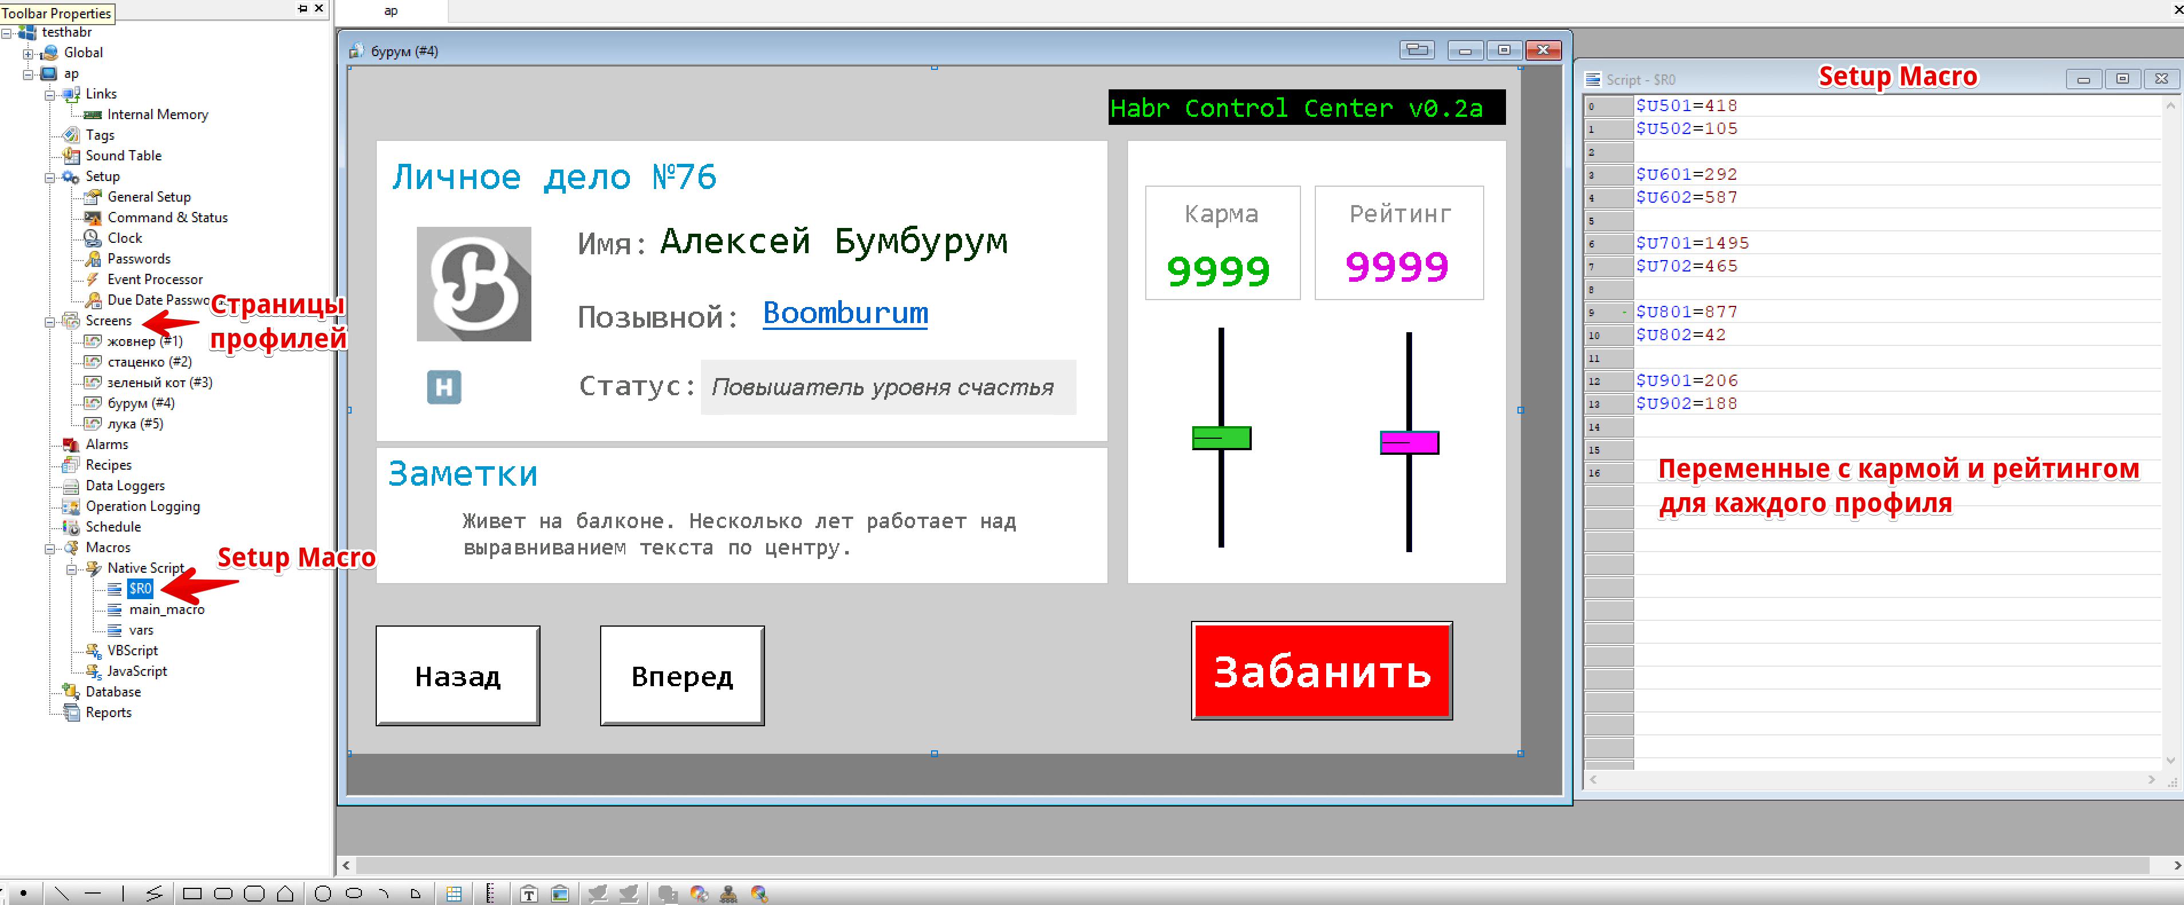The width and height of the screenshot is (2184, 905).
Task: Select the table grid tool
Action: point(454,893)
